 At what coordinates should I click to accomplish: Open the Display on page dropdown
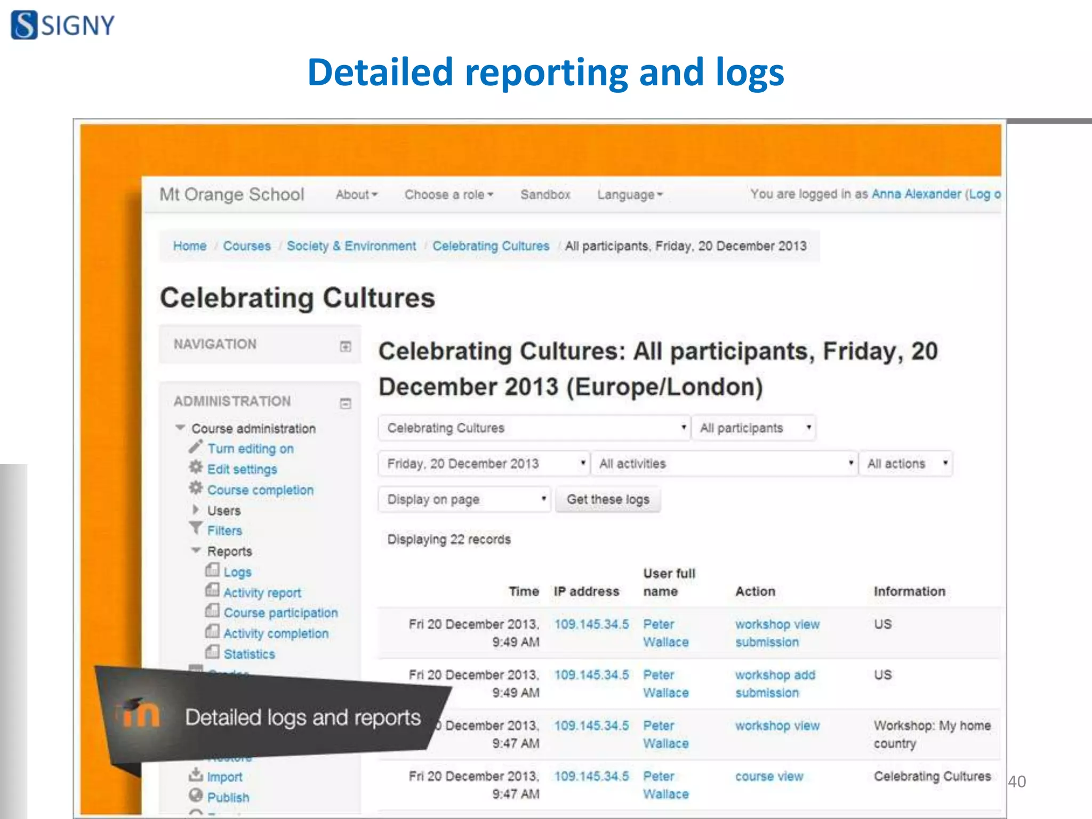(464, 500)
